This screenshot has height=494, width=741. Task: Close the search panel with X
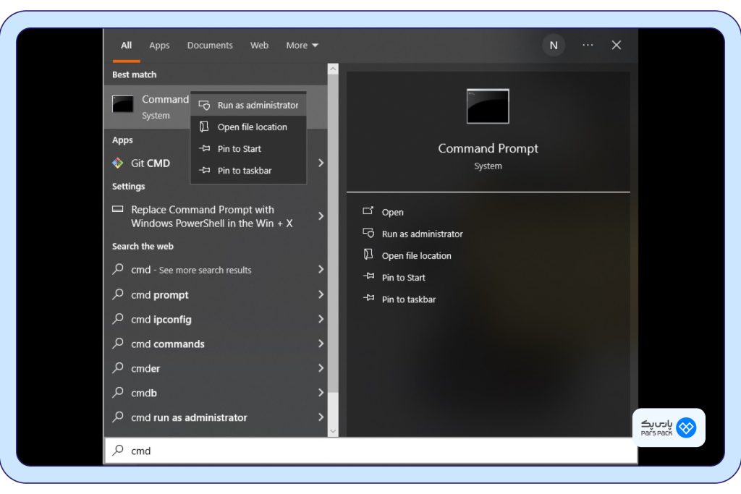click(x=617, y=45)
